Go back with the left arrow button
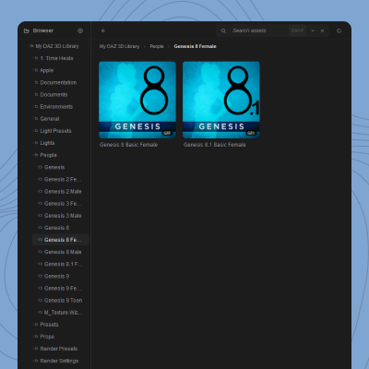 tap(103, 30)
